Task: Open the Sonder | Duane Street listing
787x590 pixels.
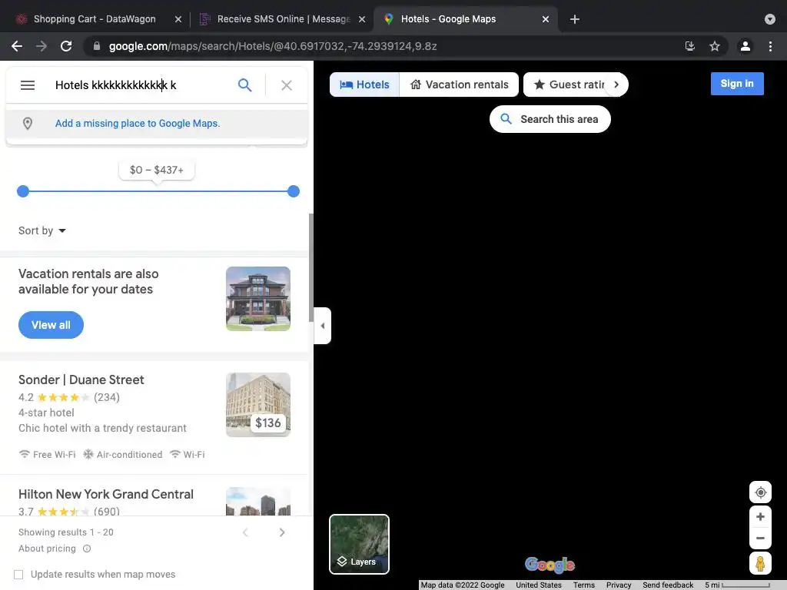Action: (81, 380)
